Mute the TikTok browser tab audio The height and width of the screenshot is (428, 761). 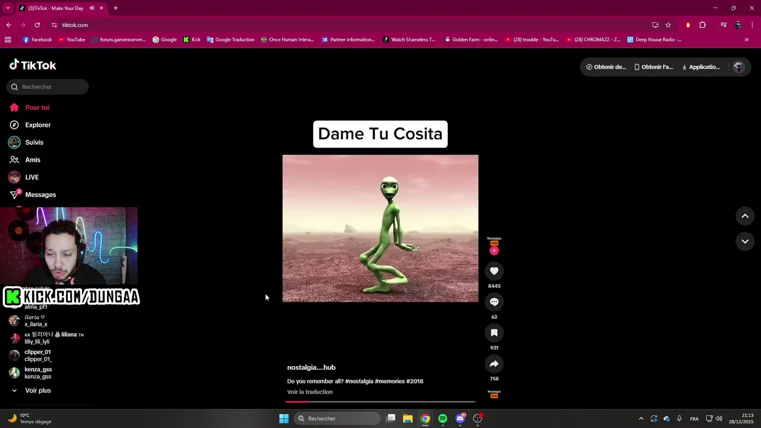[92, 8]
